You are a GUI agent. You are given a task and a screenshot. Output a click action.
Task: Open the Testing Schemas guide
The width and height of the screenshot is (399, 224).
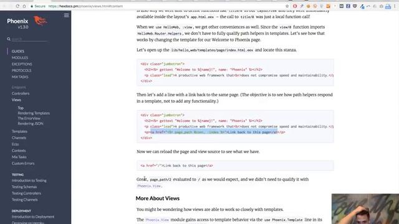point(24,187)
